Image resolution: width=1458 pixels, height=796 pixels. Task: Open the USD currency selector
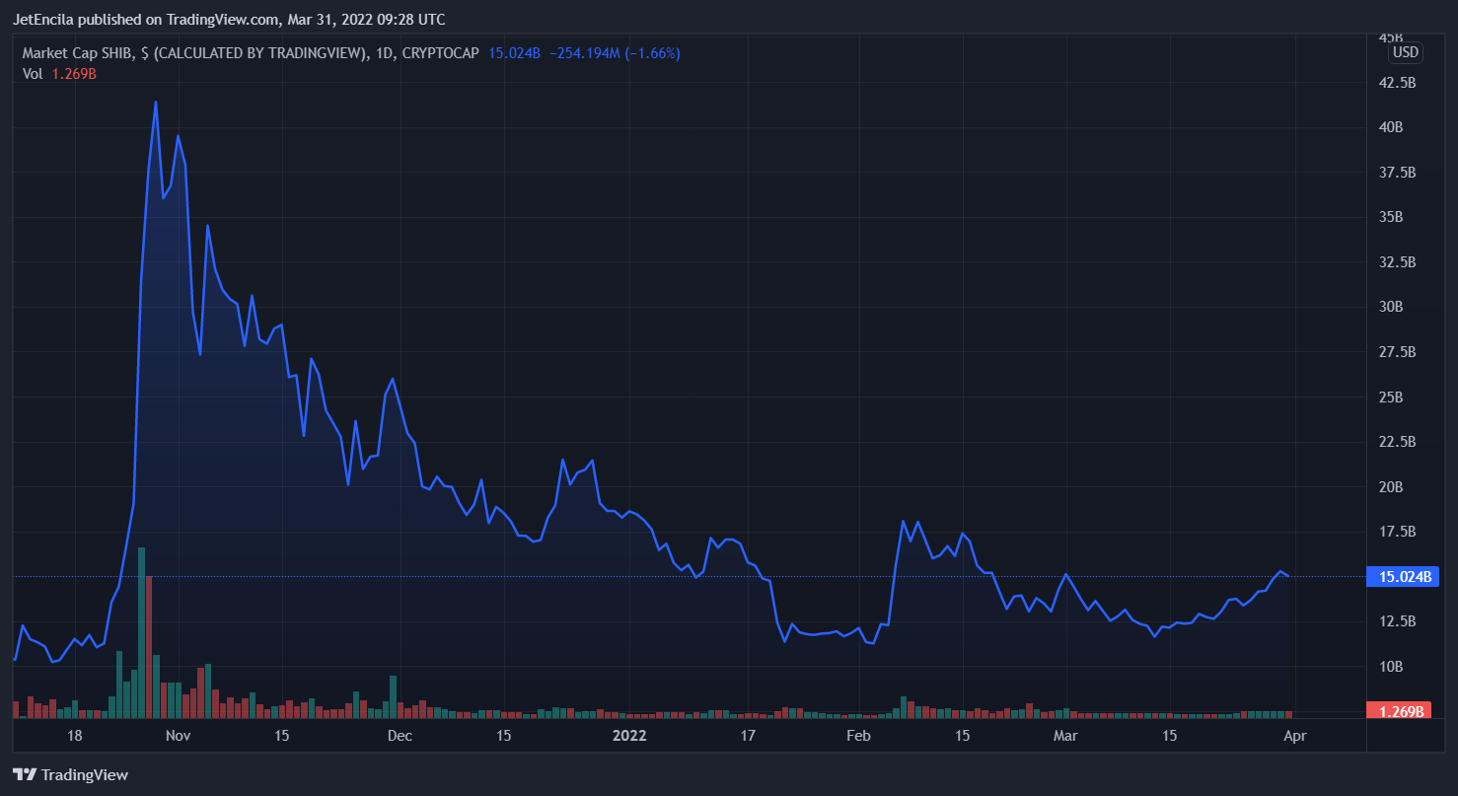point(1404,52)
